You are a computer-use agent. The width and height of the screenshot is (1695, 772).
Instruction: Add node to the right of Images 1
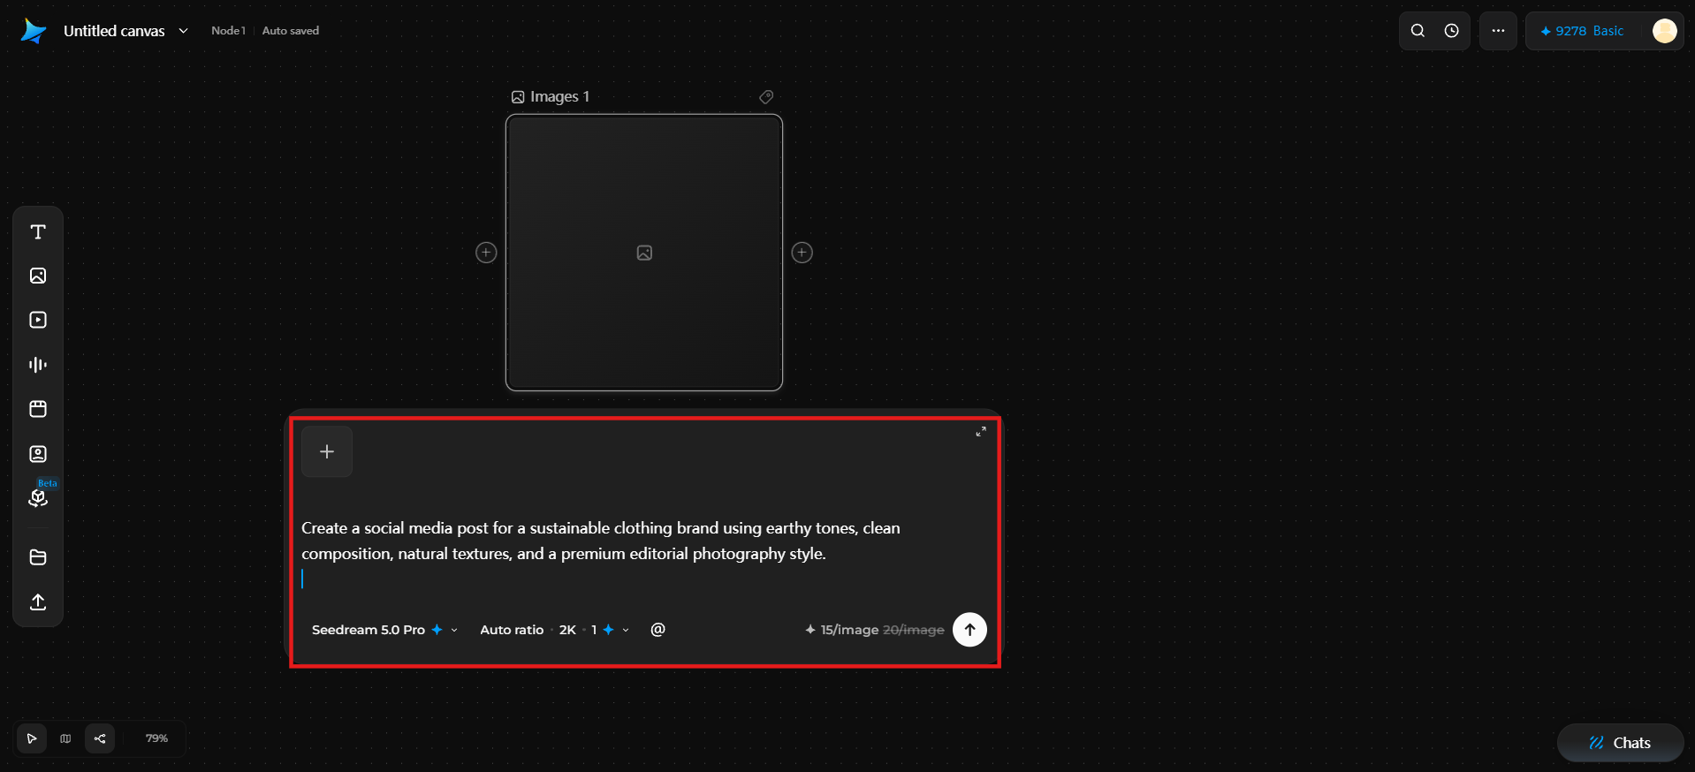(802, 253)
